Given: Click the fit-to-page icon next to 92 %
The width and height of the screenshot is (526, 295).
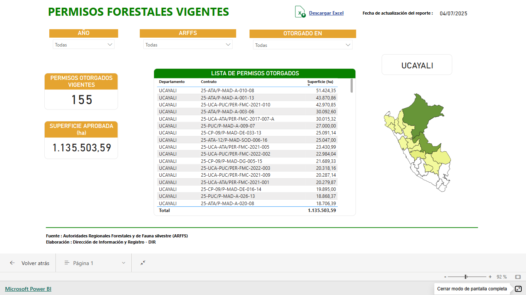Looking at the screenshot, I should pyautogui.click(x=518, y=277).
